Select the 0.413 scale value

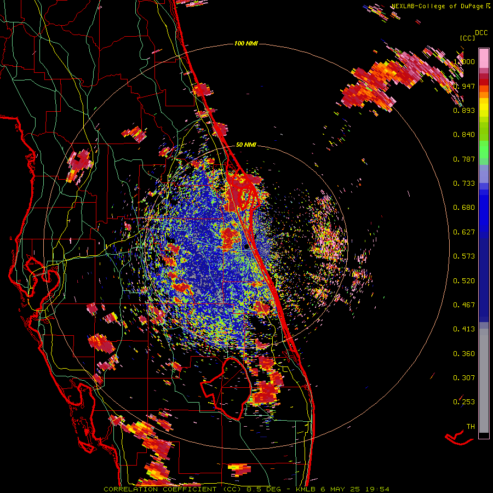(464, 329)
